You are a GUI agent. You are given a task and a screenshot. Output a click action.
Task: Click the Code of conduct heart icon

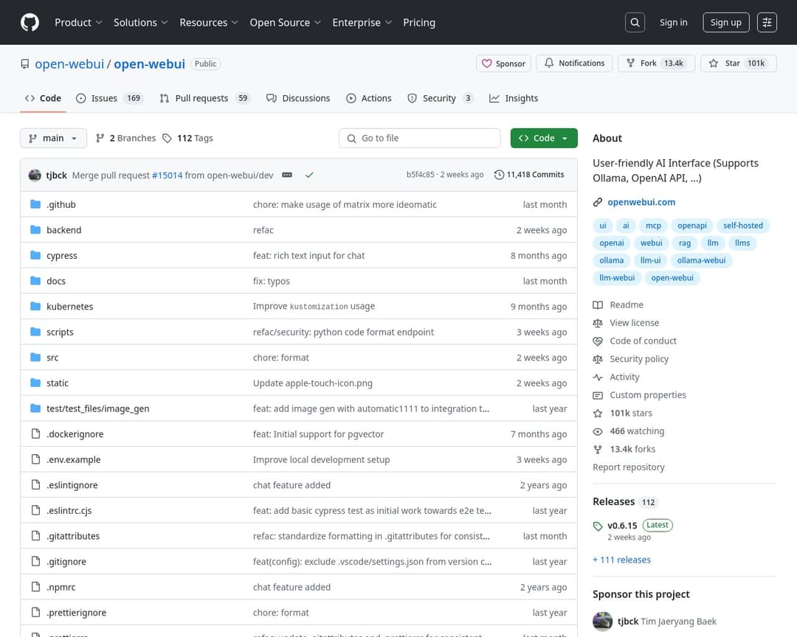point(598,341)
